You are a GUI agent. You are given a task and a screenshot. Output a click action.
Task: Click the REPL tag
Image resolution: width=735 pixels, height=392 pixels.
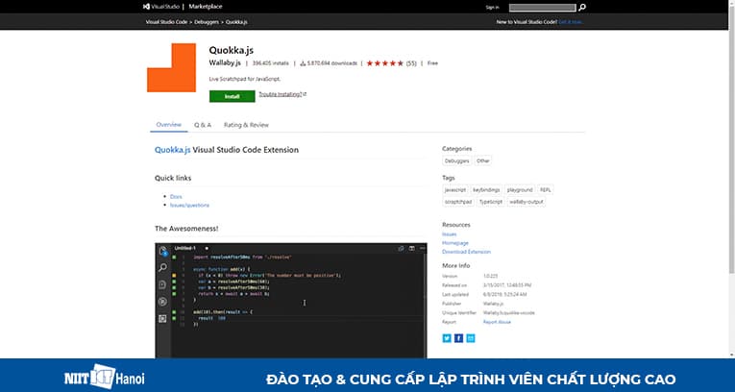coord(545,190)
